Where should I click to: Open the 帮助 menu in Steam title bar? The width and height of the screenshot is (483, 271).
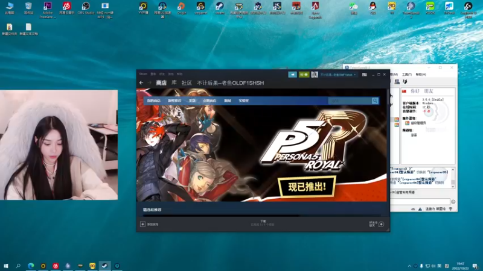179,74
